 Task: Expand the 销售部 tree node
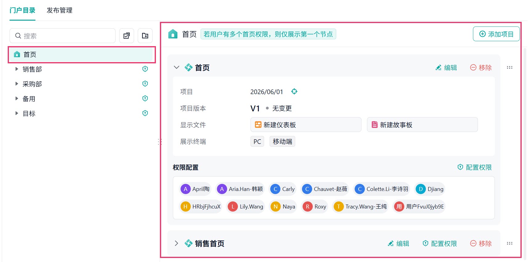17,69
